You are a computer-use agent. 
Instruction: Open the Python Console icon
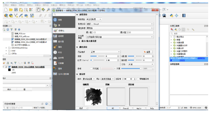click(172, 16)
